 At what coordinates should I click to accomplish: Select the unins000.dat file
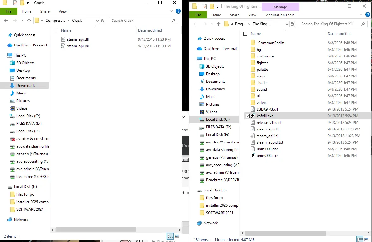(267, 149)
